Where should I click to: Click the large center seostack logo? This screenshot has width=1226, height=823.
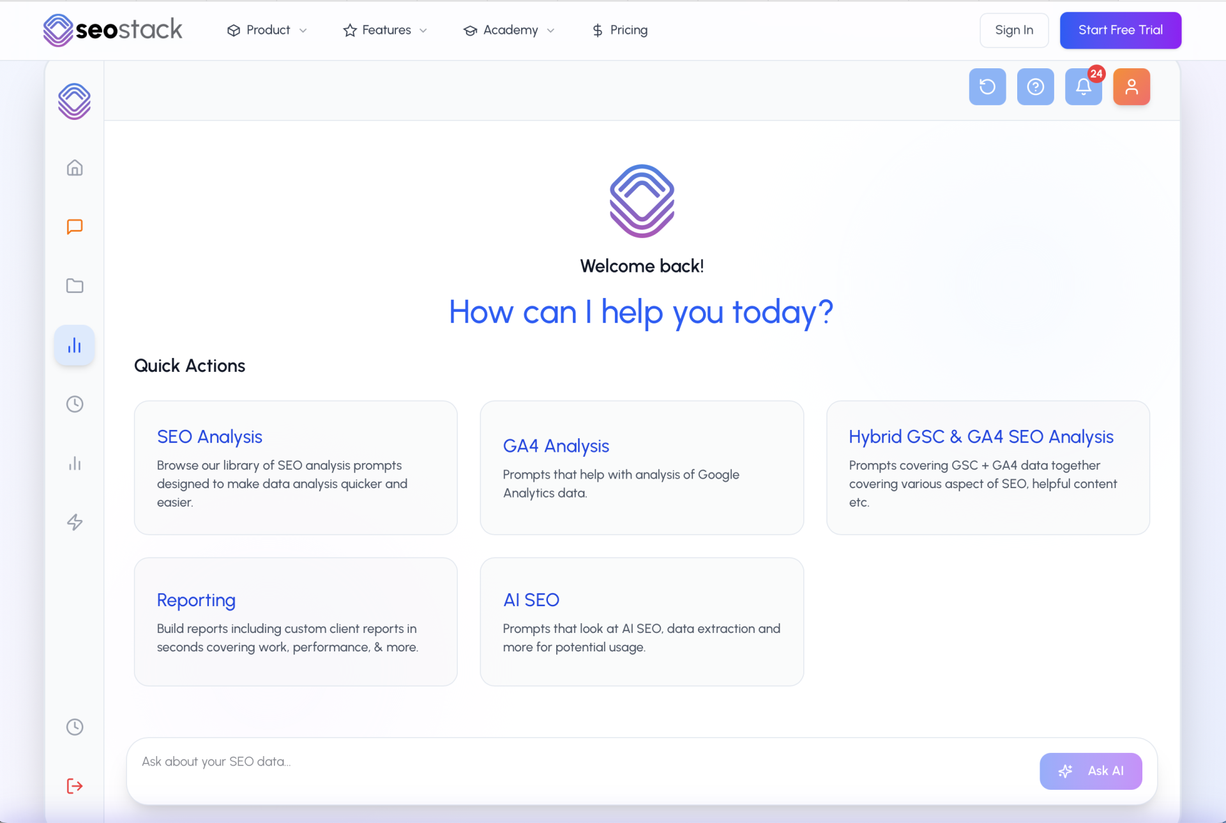click(642, 201)
